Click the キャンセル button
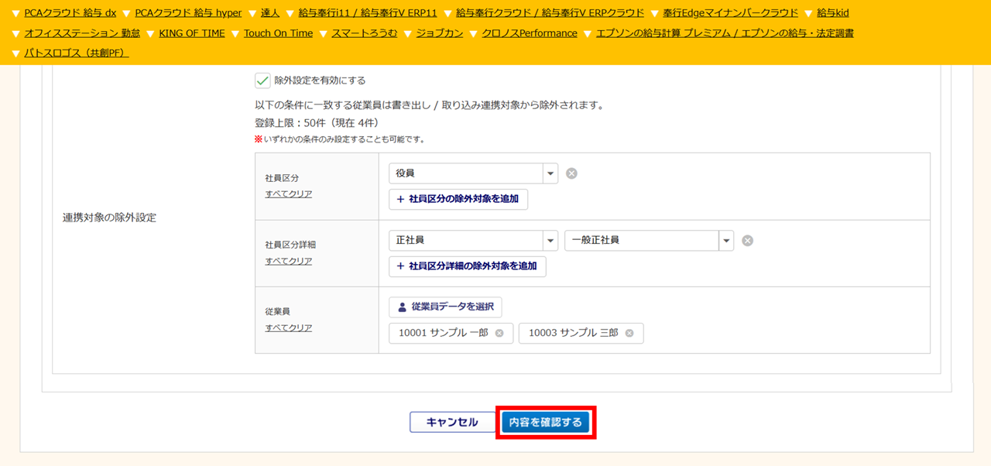Screen dimensions: 991x466 point(452,423)
